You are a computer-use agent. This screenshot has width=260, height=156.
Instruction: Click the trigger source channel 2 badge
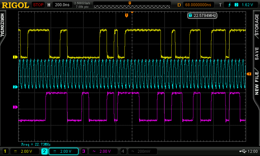click(x=237, y=5)
